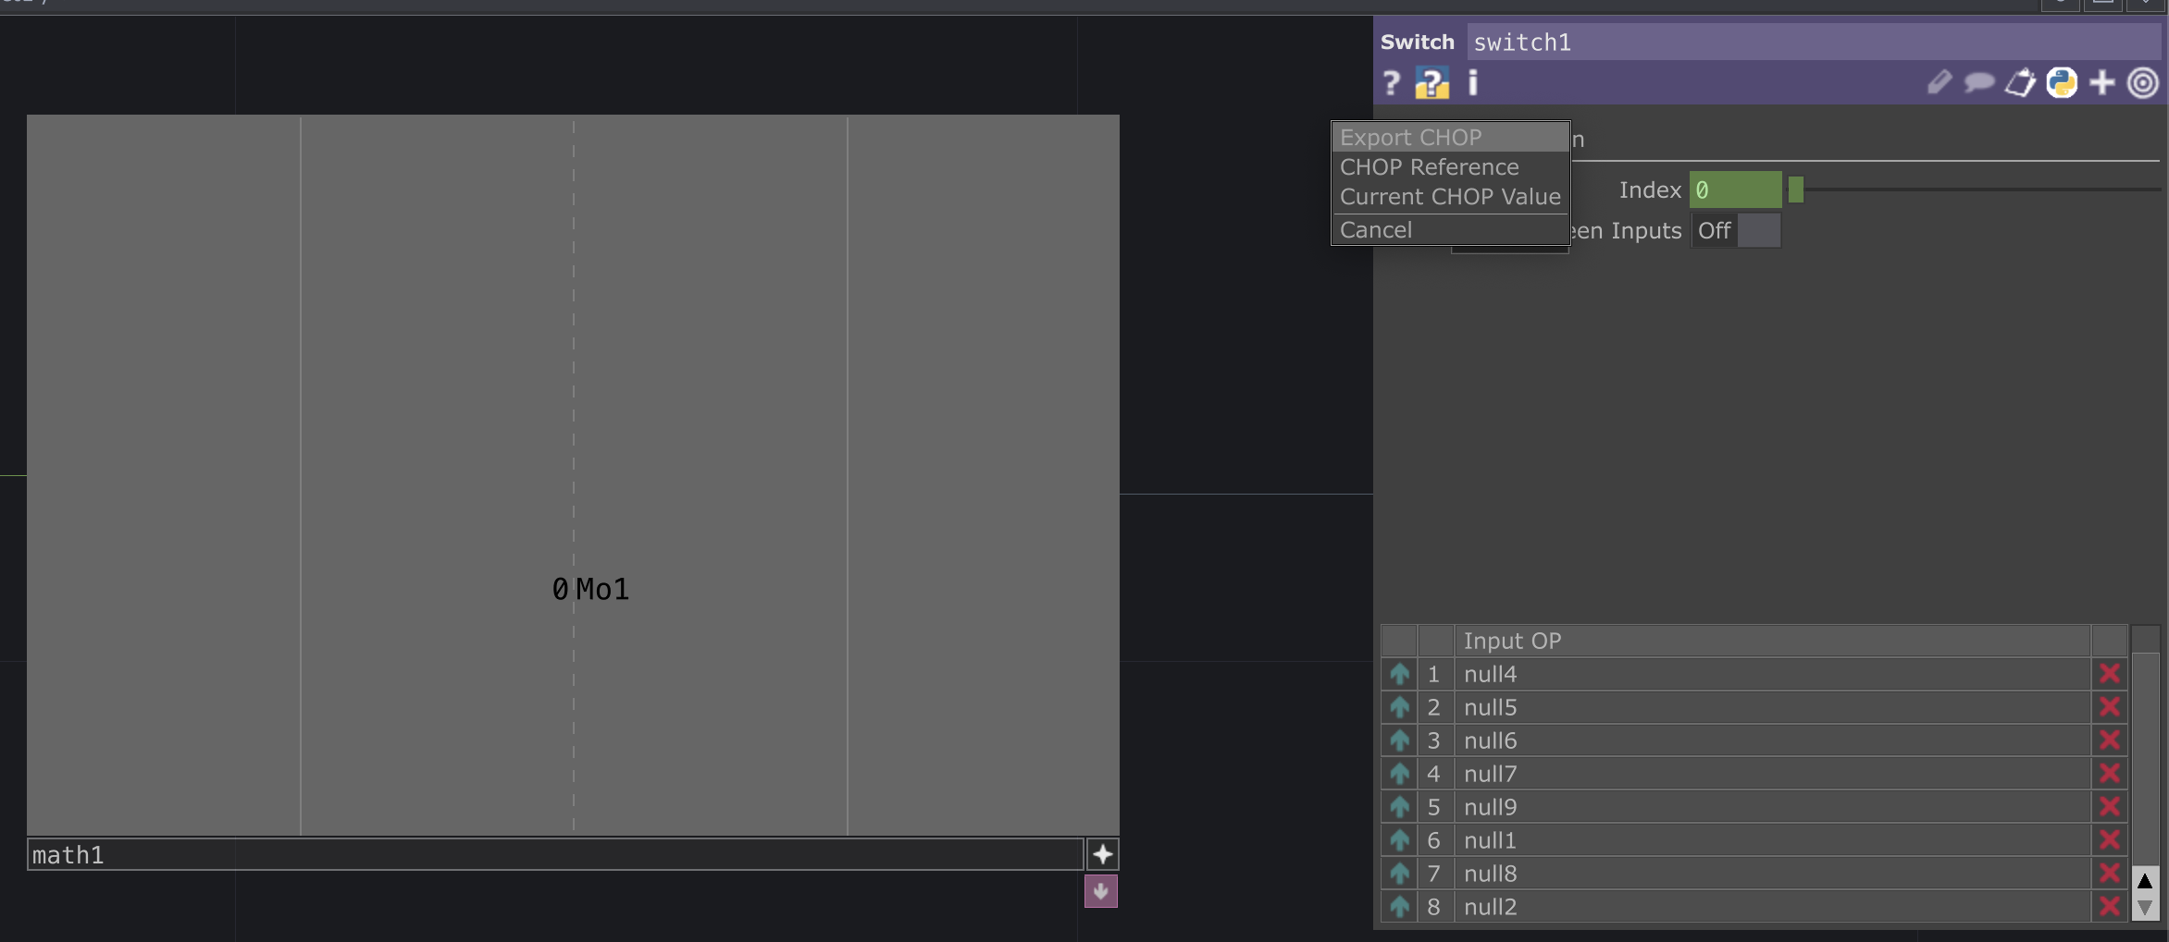Remove null5 input with red X
2169x942 pixels.
tap(2110, 707)
